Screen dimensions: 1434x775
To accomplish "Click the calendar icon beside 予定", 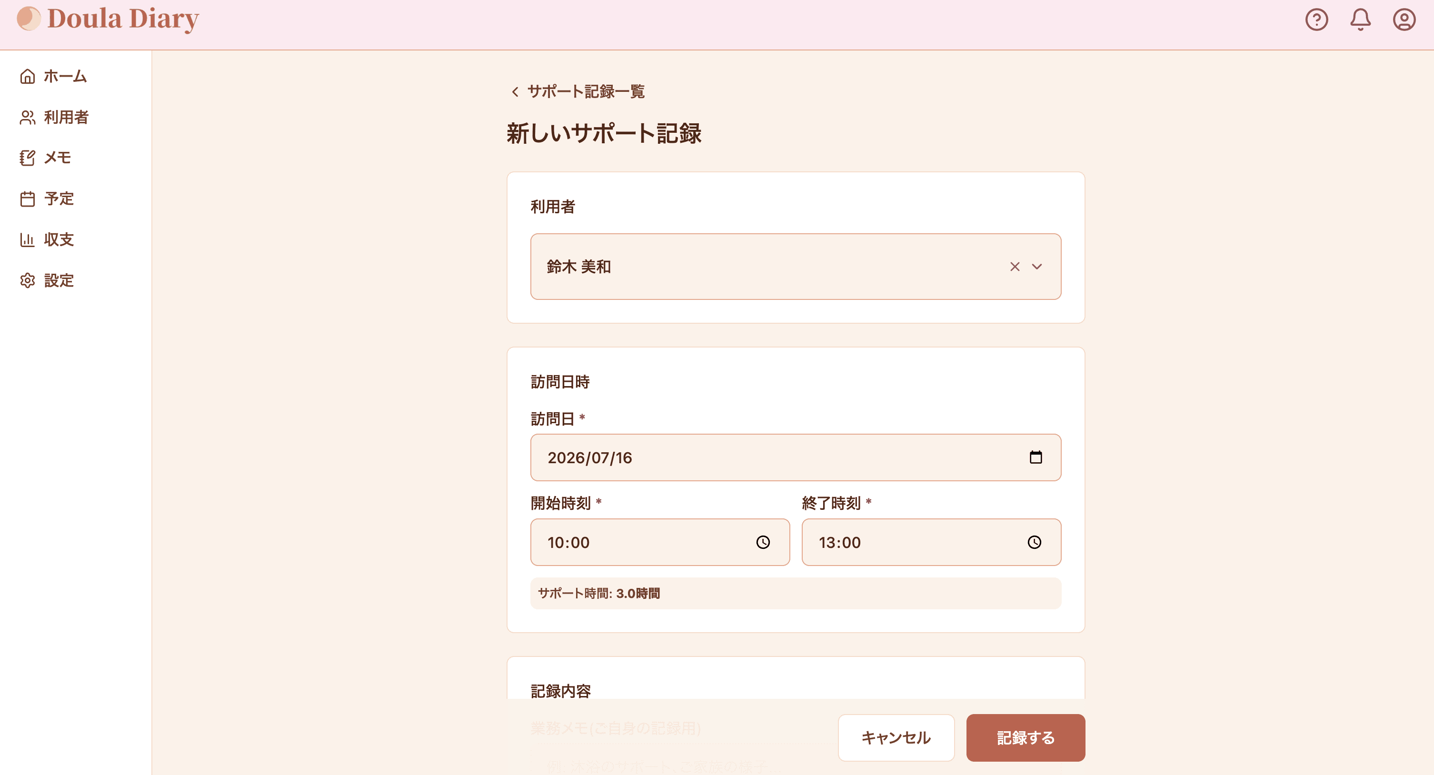I will [x=27, y=199].
